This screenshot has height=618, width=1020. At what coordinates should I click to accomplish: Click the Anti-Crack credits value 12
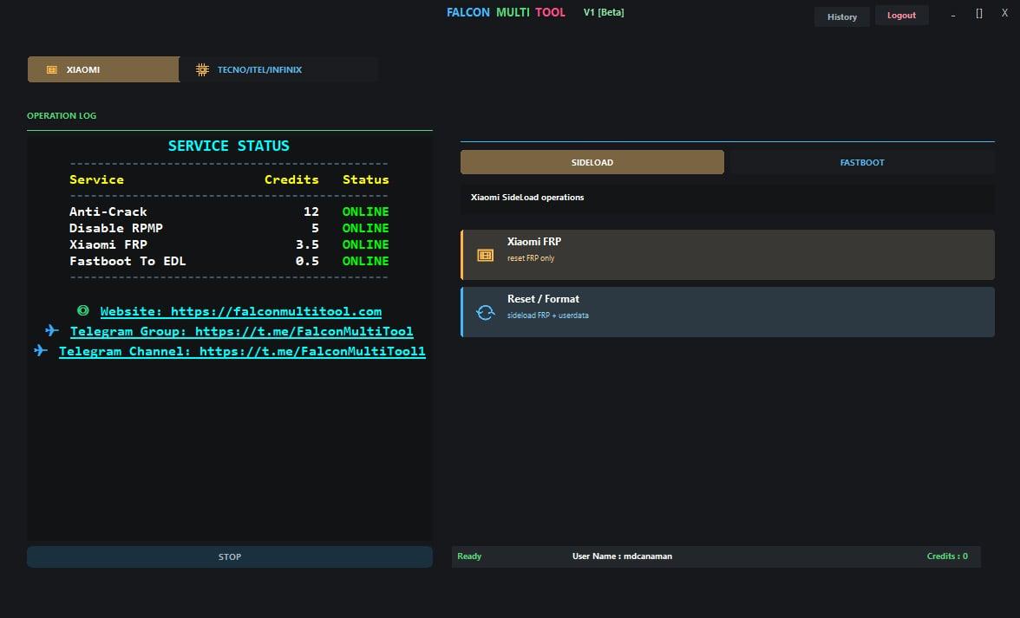coord(311,211)
